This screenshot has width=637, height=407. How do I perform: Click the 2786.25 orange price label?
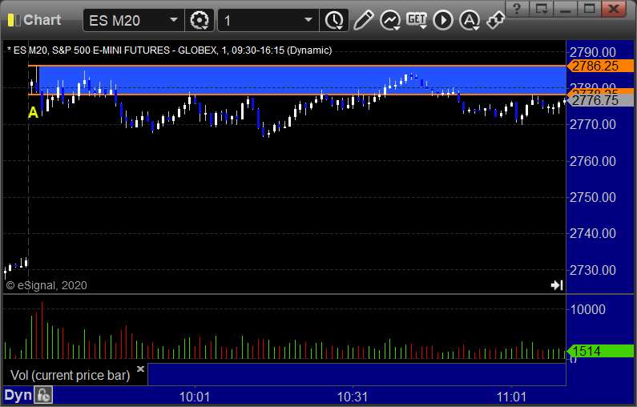(599, 66)
